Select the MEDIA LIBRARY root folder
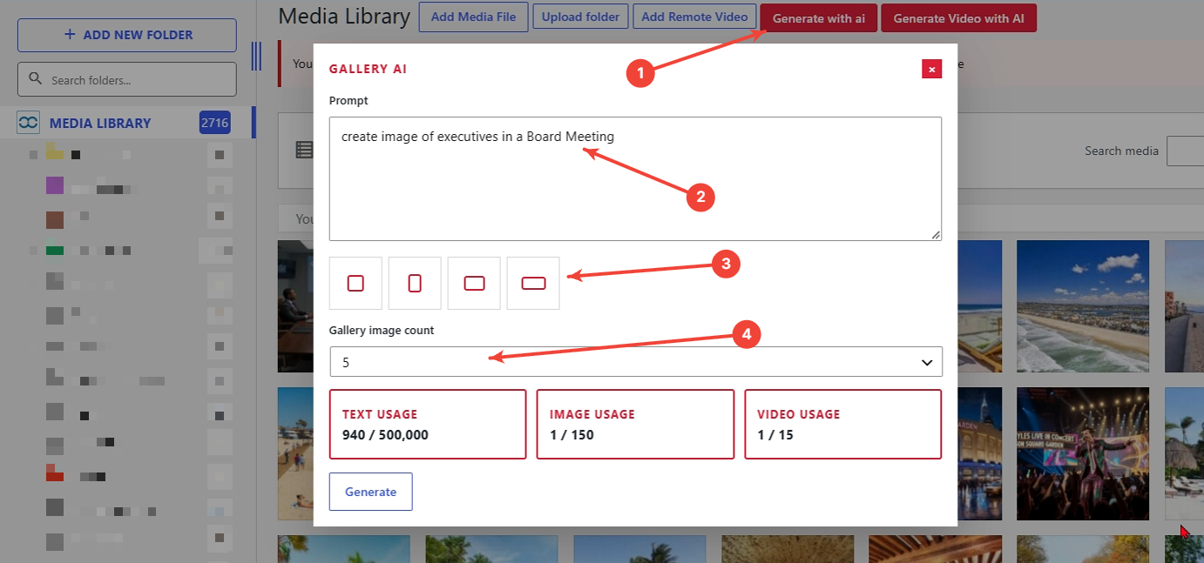Viewport: 1204px width, 563px height. (x=100, y=124)
